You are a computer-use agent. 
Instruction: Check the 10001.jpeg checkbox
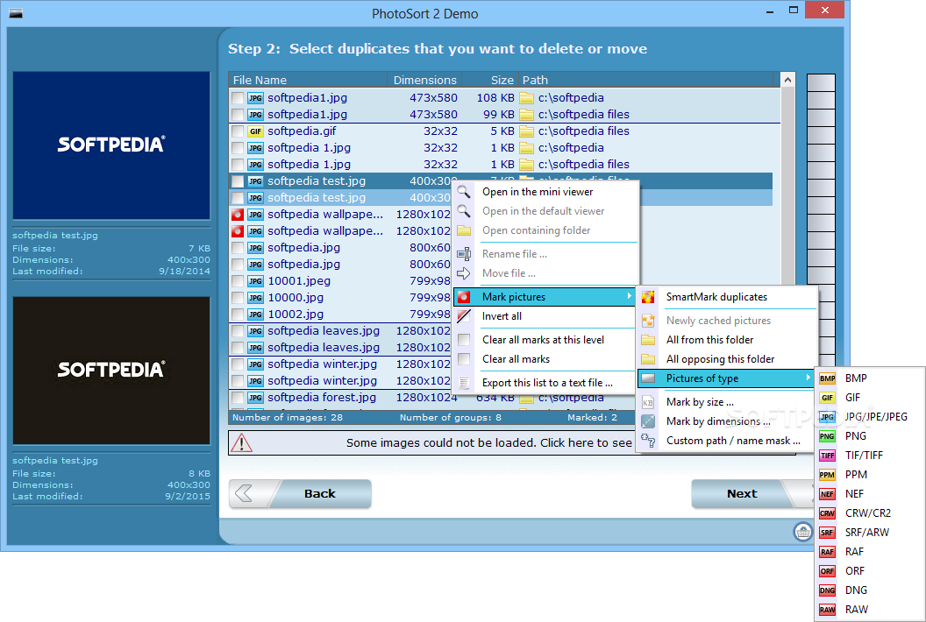coord(238,281)
